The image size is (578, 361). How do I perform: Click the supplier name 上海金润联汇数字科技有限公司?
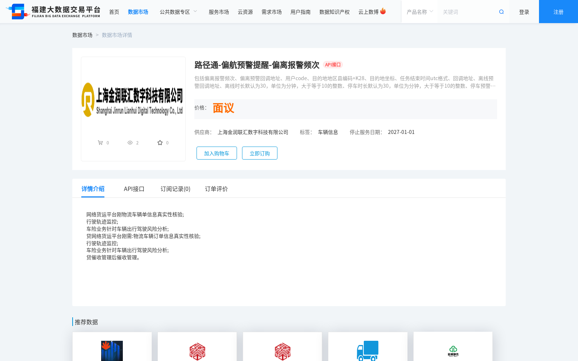pos(253,132)
